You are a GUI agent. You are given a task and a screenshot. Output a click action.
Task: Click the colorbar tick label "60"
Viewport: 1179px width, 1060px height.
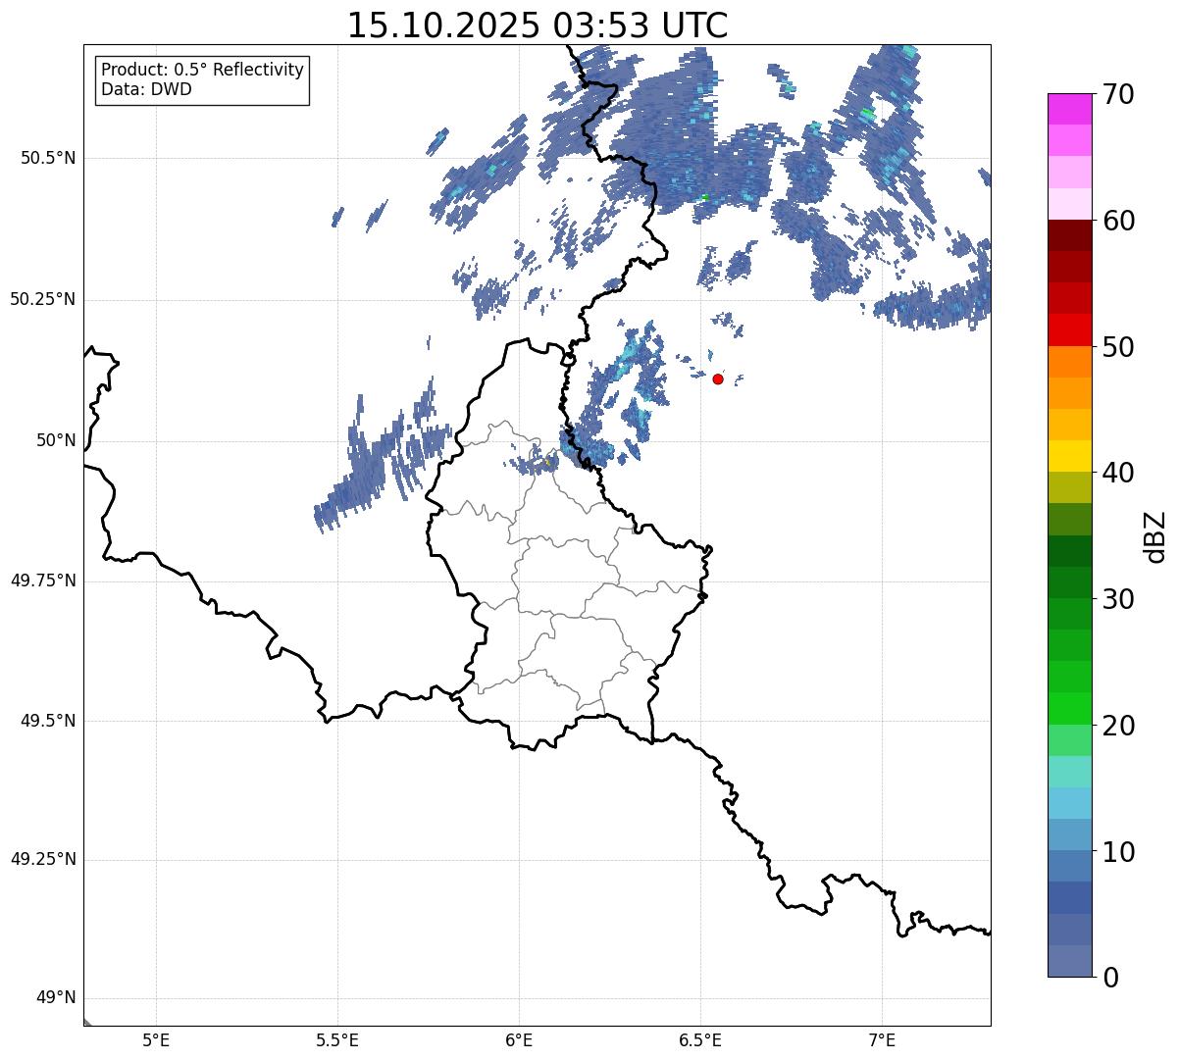pos(1118,221)
